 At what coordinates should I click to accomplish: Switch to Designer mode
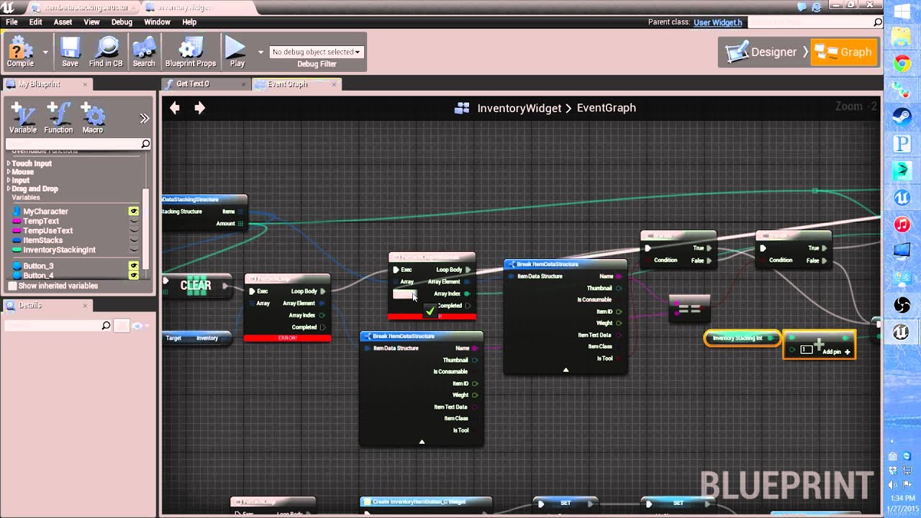click(763, 52)
